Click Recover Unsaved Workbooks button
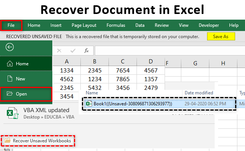The width and height of the screenshot is (245, 151). [38, 141]
